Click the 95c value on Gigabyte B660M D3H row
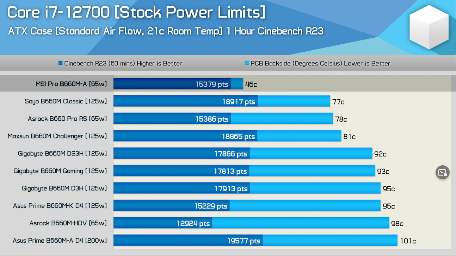 (389, 189)
